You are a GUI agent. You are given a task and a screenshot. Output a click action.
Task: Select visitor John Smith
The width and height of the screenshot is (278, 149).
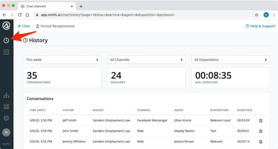click(x=70, y=131)
